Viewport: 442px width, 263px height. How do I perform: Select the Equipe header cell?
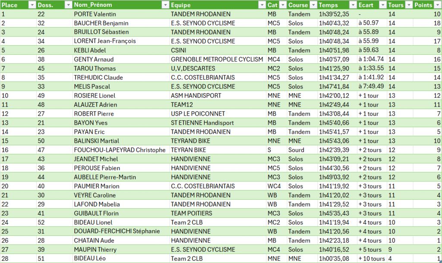pyautogui.click(x=218, y=5)
